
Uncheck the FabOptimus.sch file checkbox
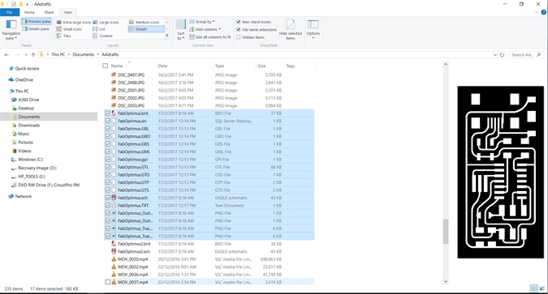[108, 198]
